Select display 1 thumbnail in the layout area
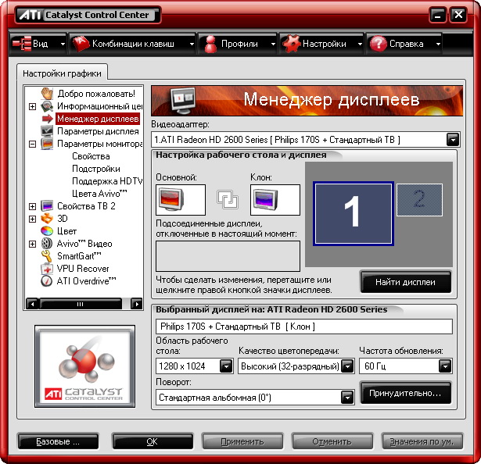This screenshot has width=481, height=464. (x=353, y=212)
